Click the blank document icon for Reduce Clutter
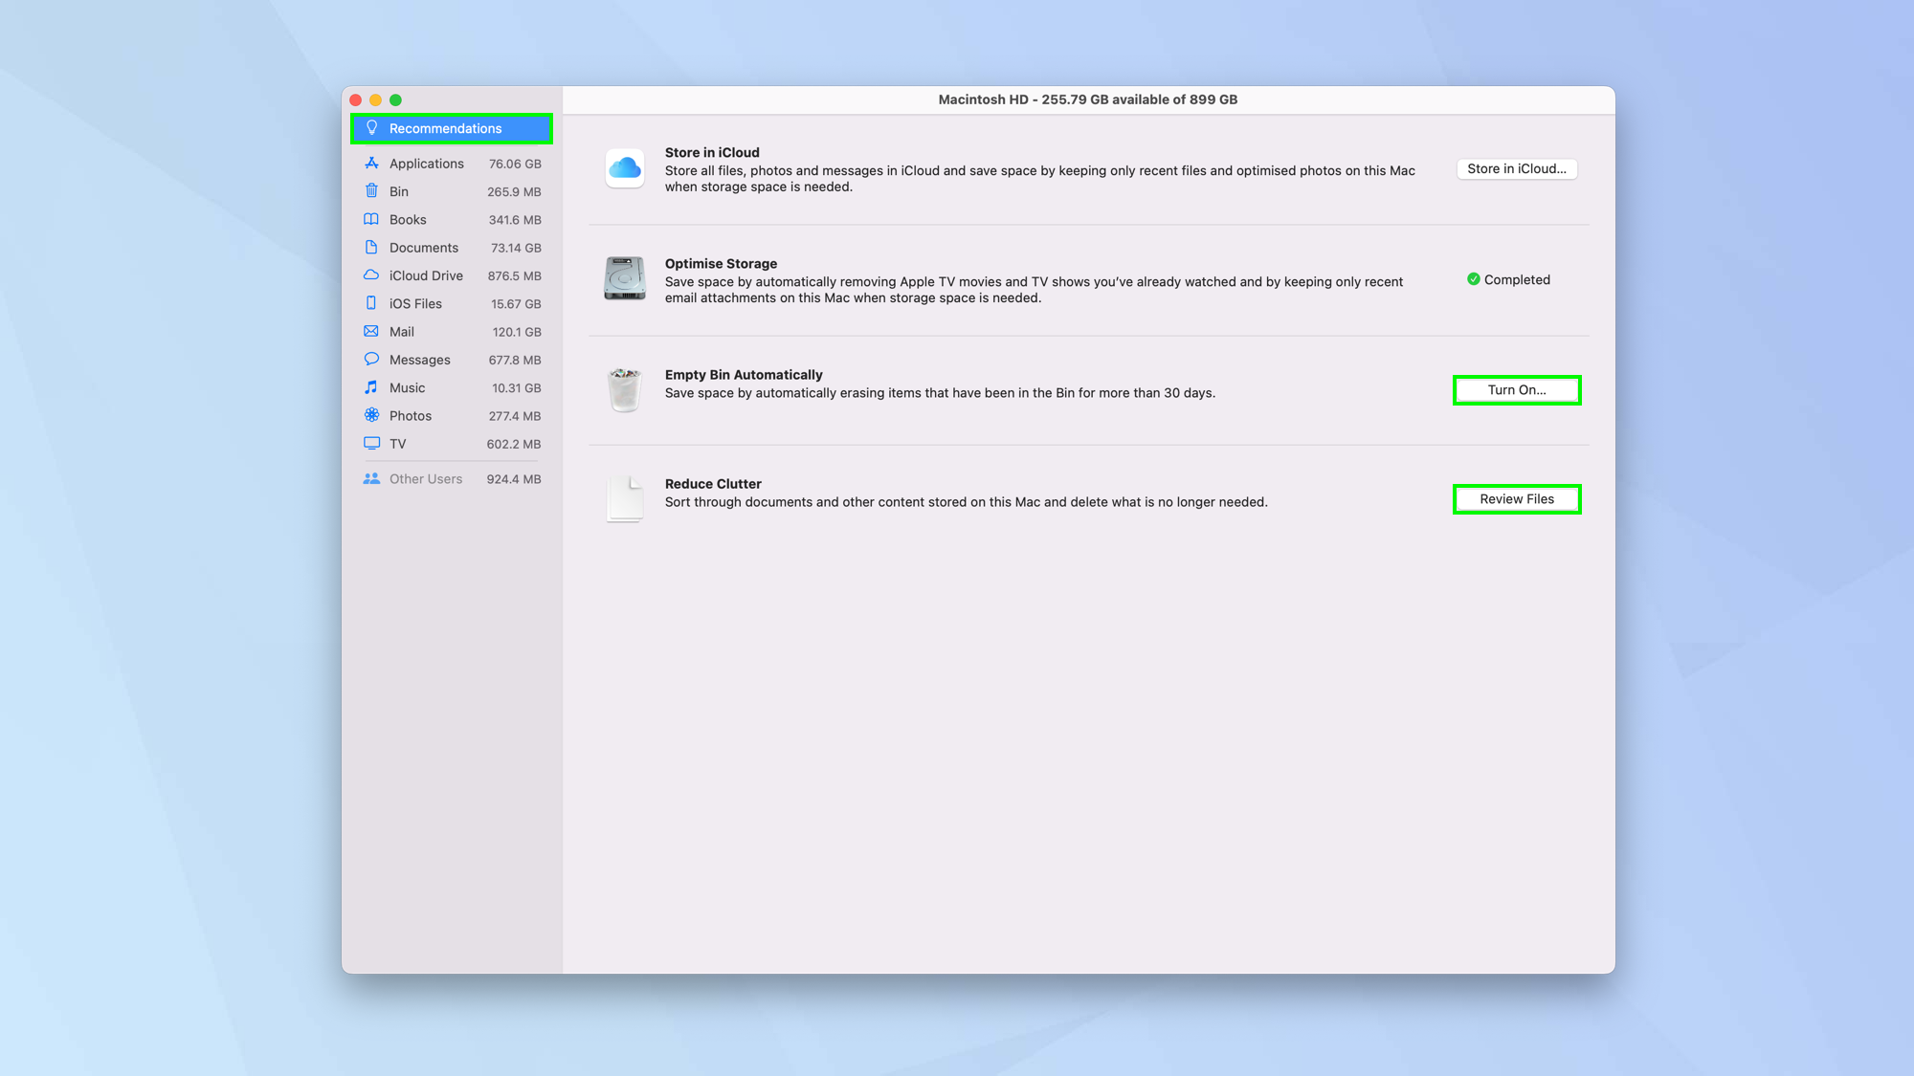This screenshot has height=1076, width=1914. pyautogui.click(x=625, y=498)
